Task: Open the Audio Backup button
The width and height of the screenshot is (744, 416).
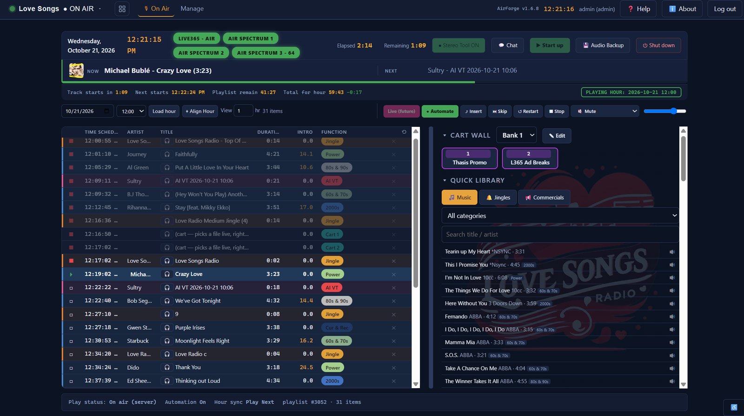Action: pyautogui.click(x=603, y=46)
